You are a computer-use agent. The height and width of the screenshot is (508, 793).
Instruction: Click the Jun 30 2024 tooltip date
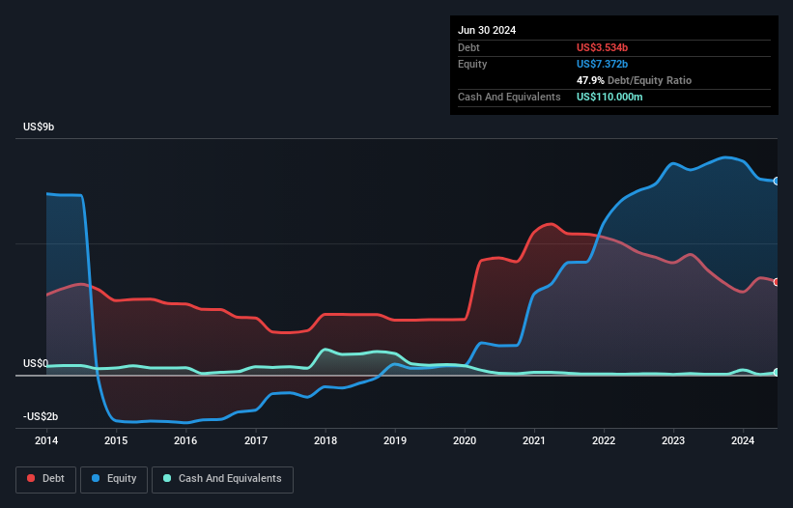click(487, 30)
